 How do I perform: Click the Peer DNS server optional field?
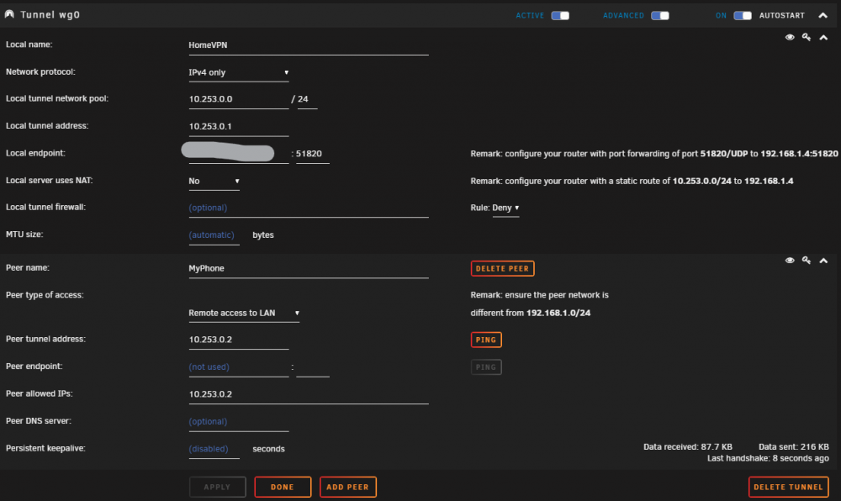coord(239,422)
